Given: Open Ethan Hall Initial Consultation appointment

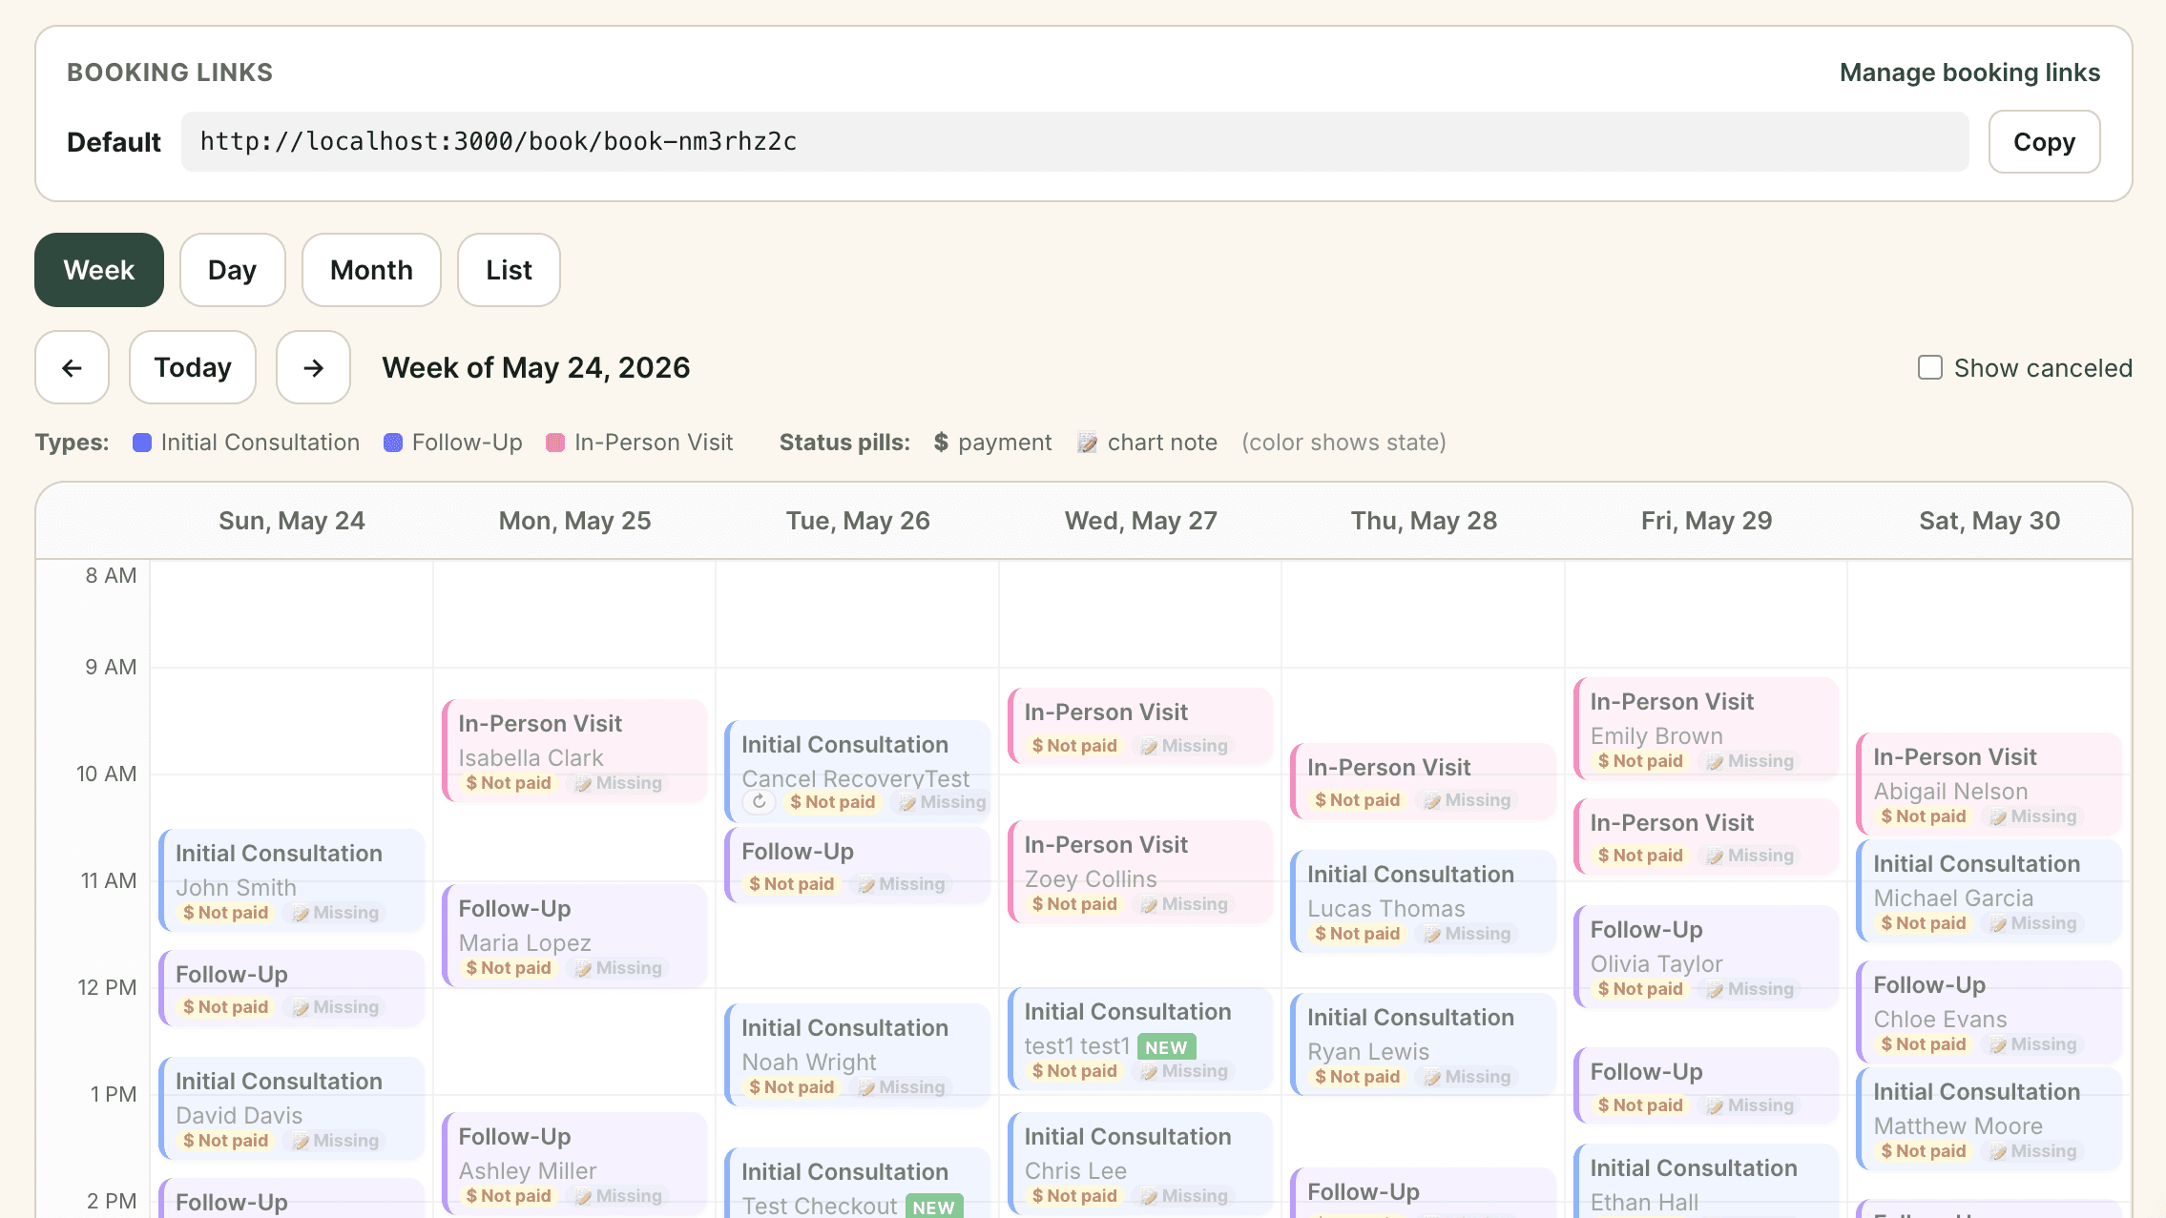Looking at the screenshot, I should point(1706,1181).
